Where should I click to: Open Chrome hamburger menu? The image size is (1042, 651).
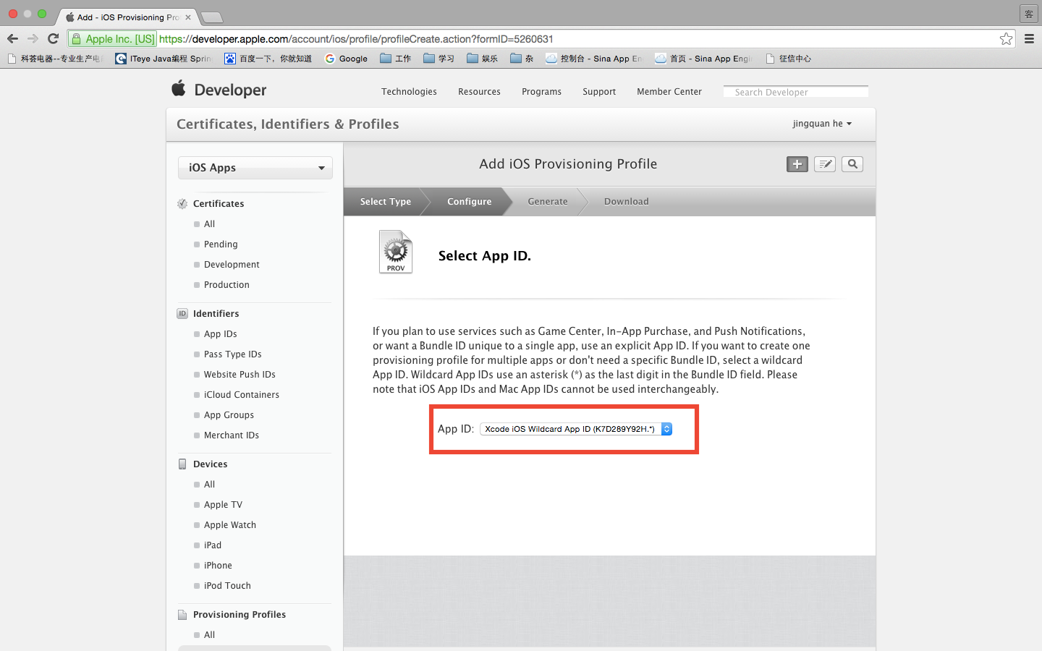tap(1029, 39)
